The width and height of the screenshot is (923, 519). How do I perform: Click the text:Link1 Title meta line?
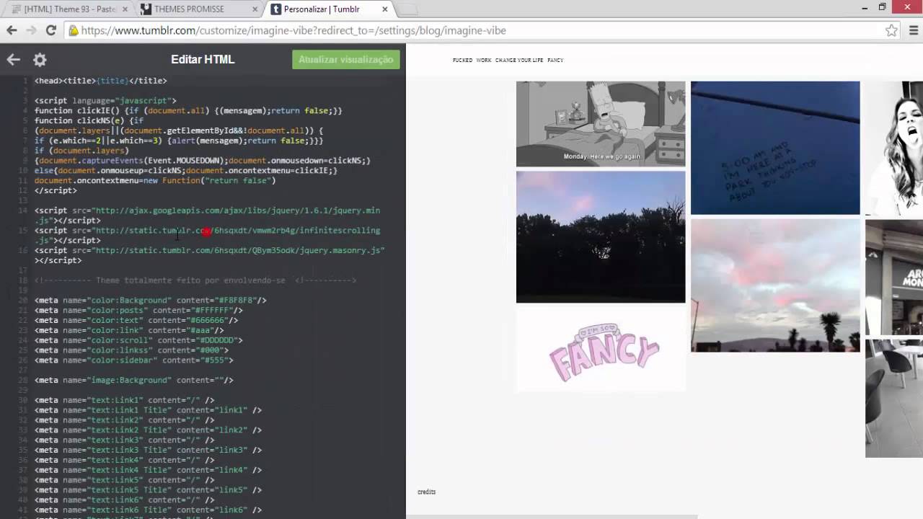(148, 410)
